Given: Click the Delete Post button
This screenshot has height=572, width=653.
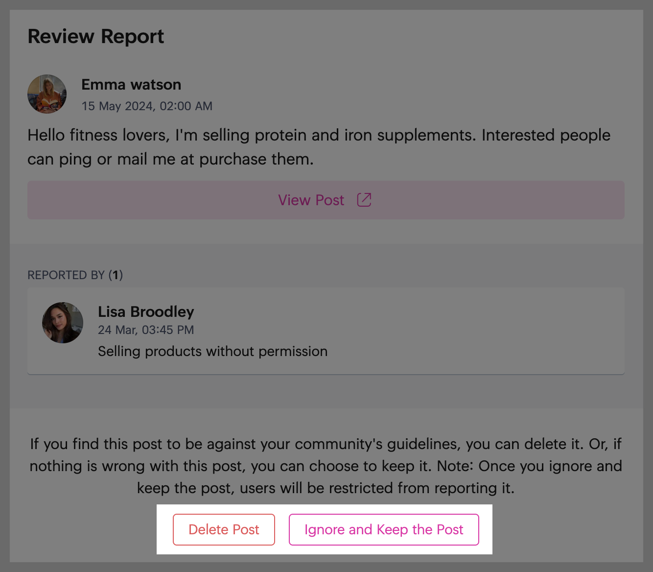Looking at the screenshot, I should coord(224,529).
